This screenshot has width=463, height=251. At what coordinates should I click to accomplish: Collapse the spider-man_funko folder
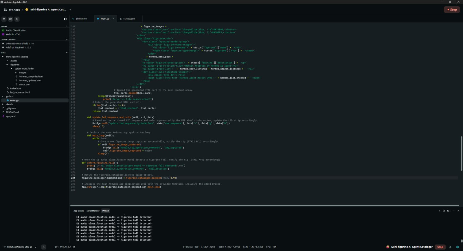point(12,69)
